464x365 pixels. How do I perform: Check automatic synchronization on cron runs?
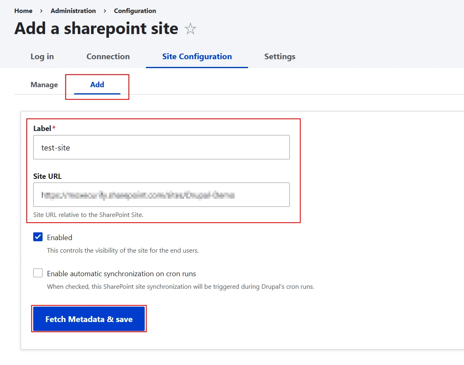[38, 273]
